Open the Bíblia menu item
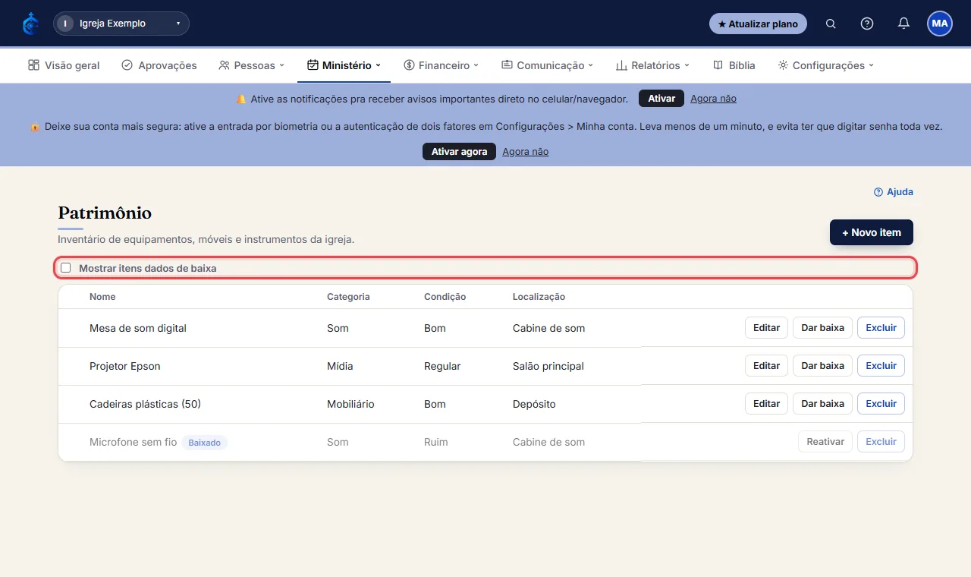Image resolution: width=971 pixels, height=577 pixels. coord(734,65)
